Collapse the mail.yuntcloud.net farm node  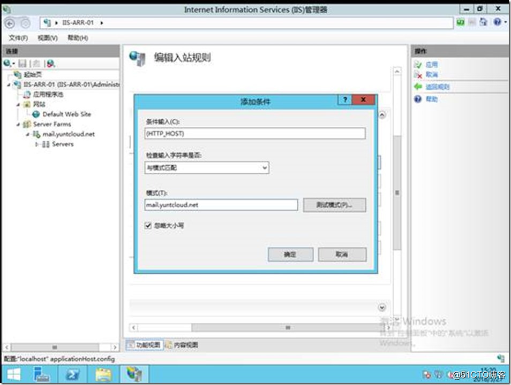(28, 134)
